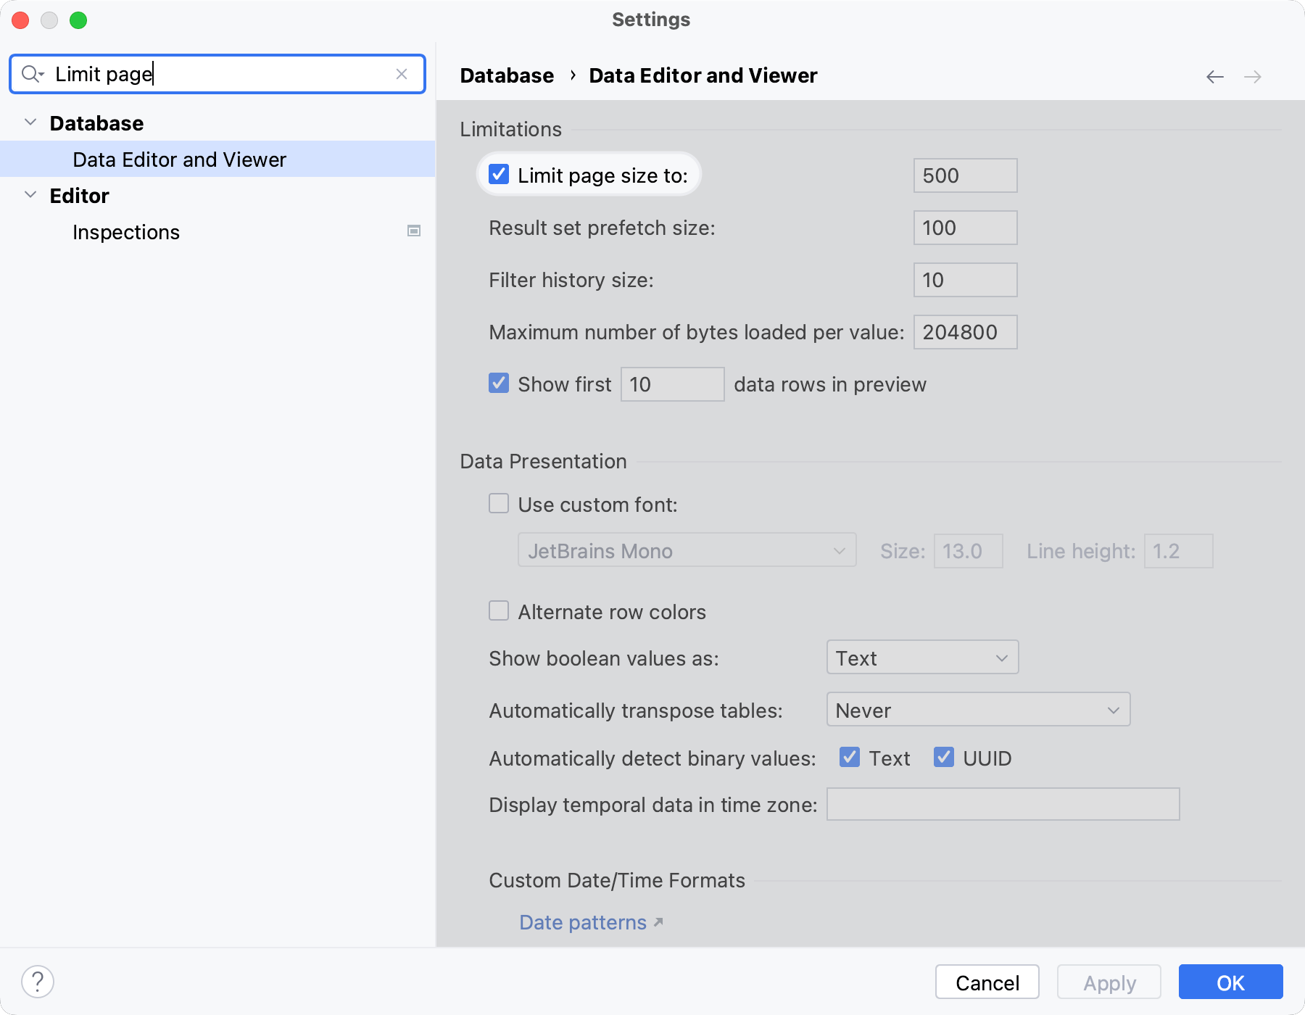Disable UUID binary value detection
Screen dimensions: 1305x1015
pyautogui.click(x=943, y=758)
